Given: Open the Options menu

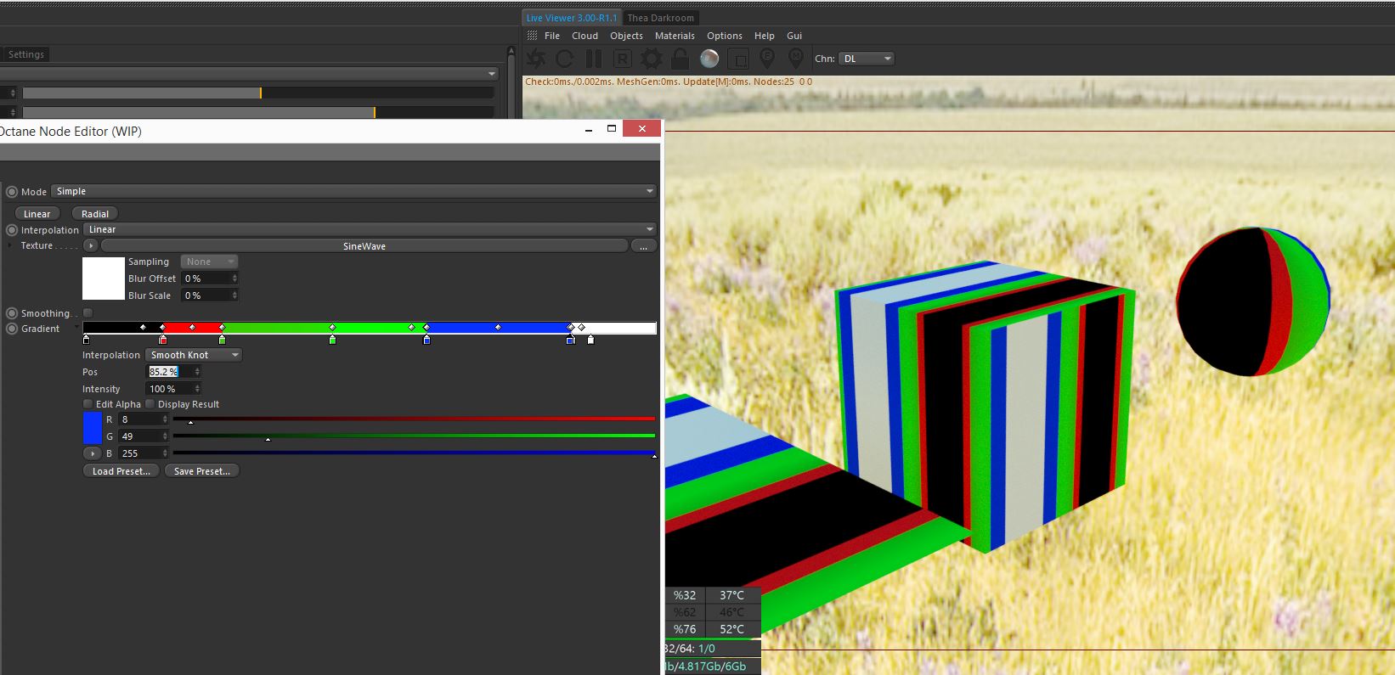Looking at the screenshot, I should pyautogui.click(x=725, y=36).
